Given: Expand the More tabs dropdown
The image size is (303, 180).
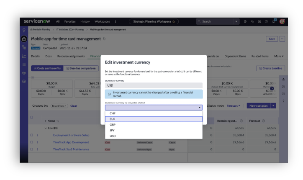Looking at the screenshot, I should pyautogui.click(x=279, y=56).
